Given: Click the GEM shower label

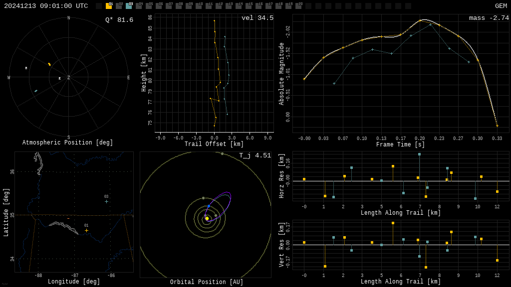Looking at the screenshot, I should tap(501, 6).
